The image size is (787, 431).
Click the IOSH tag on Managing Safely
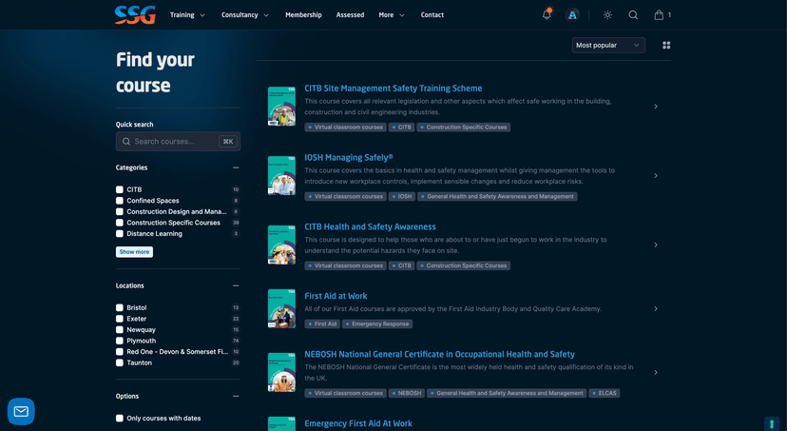pos(401,197)
